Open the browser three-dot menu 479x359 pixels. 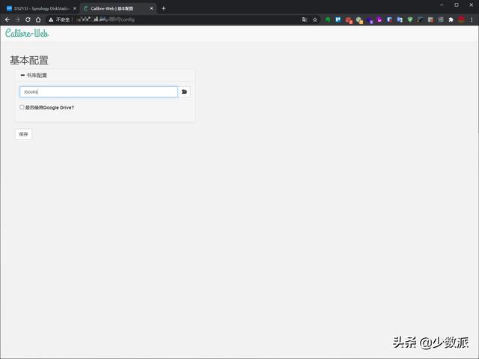472,19
